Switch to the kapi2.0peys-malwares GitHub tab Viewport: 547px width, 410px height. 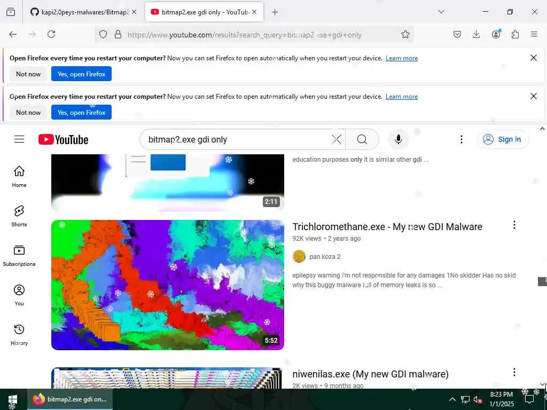pyautogui.click(x=80, y=12)
